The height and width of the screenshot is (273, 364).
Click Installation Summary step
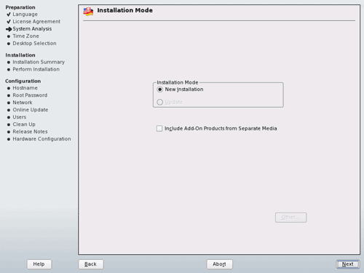tap(39, 62)
